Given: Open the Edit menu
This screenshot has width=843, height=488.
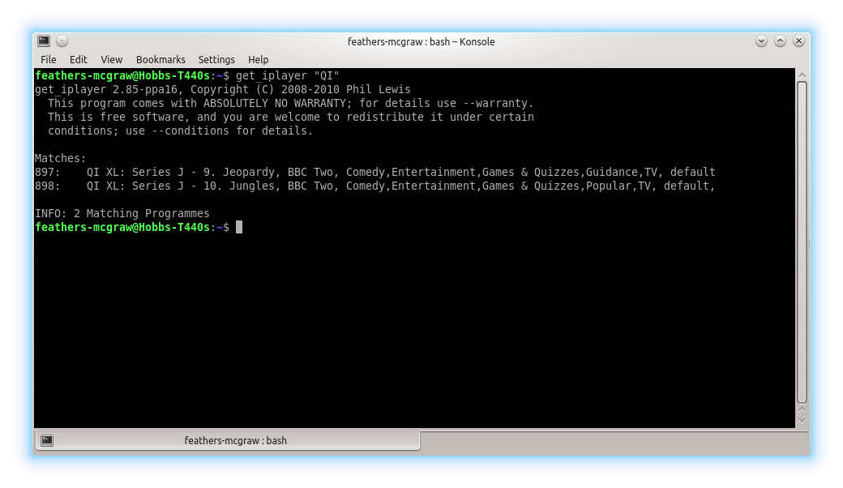Looking at the screenshot, I should [78, 60].
